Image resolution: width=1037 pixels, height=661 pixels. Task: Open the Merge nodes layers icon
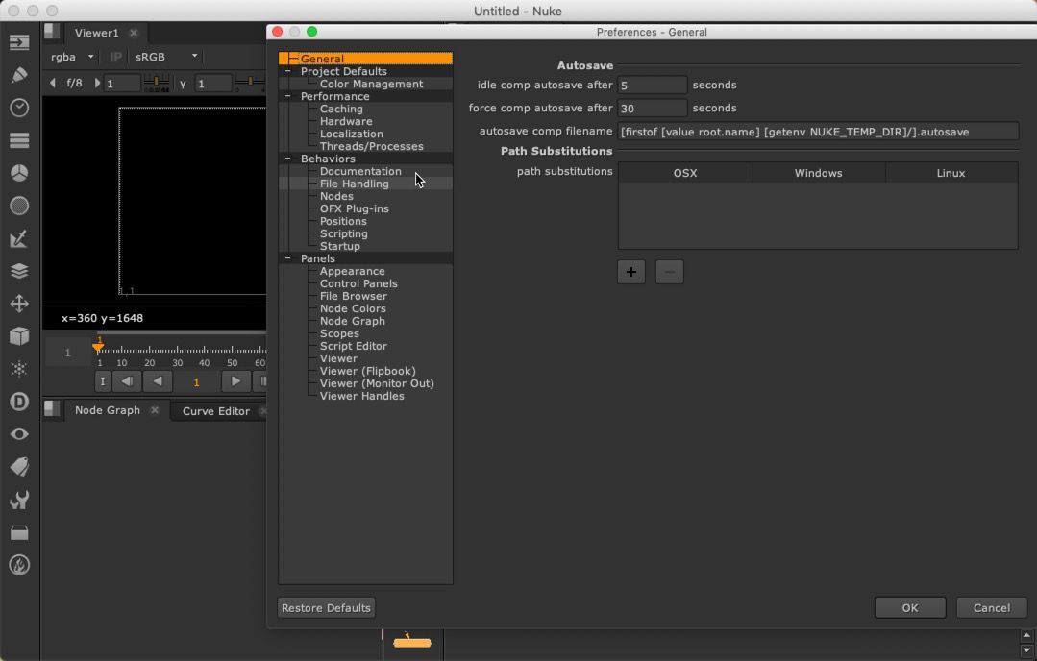(x=19, y=271)
